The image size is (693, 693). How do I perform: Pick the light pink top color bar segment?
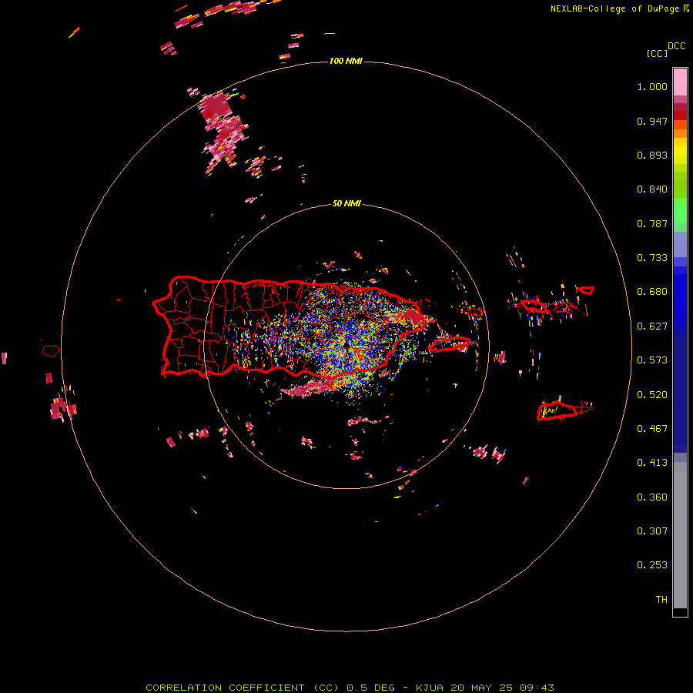pos(680,82)
